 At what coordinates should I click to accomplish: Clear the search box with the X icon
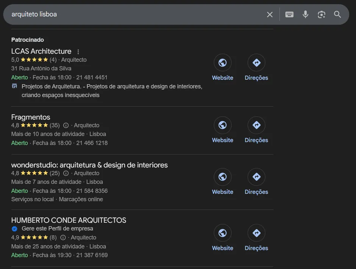coord(270,14)
